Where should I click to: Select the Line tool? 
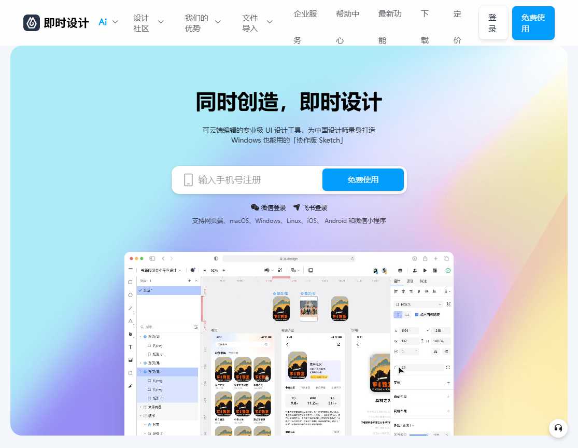tap(130, 308)
